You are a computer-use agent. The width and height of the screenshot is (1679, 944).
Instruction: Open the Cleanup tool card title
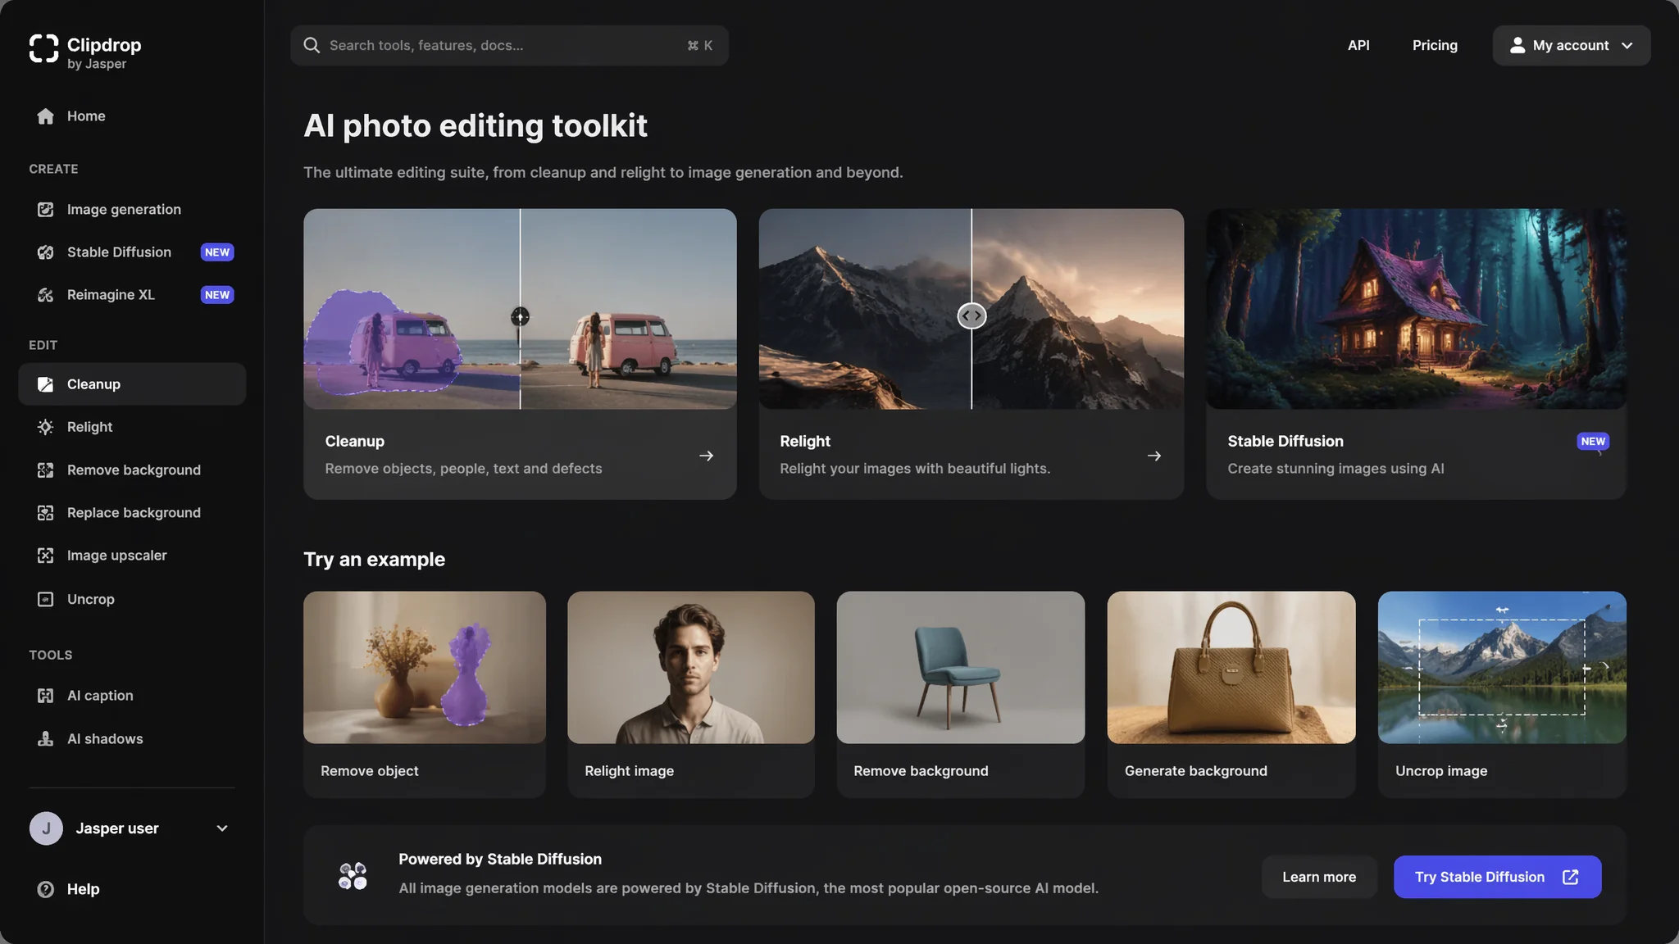point(355,441)
